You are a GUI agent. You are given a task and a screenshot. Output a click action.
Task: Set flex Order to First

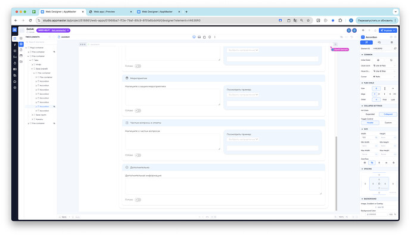(385, 100)
